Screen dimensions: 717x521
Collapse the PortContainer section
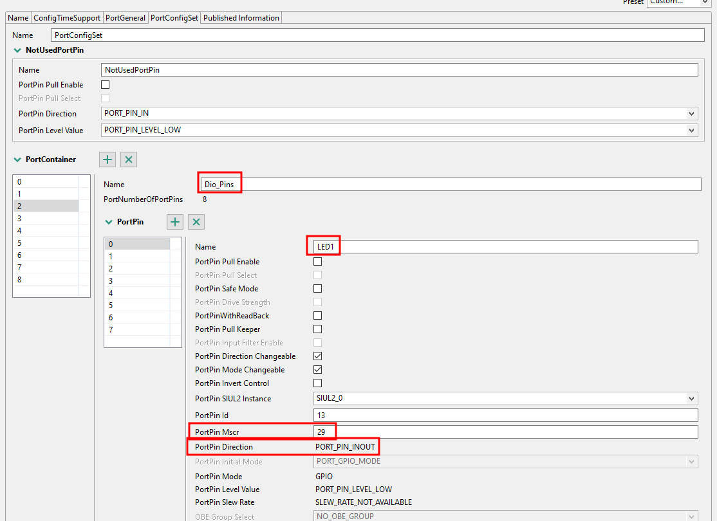click(x=17, y=160)
